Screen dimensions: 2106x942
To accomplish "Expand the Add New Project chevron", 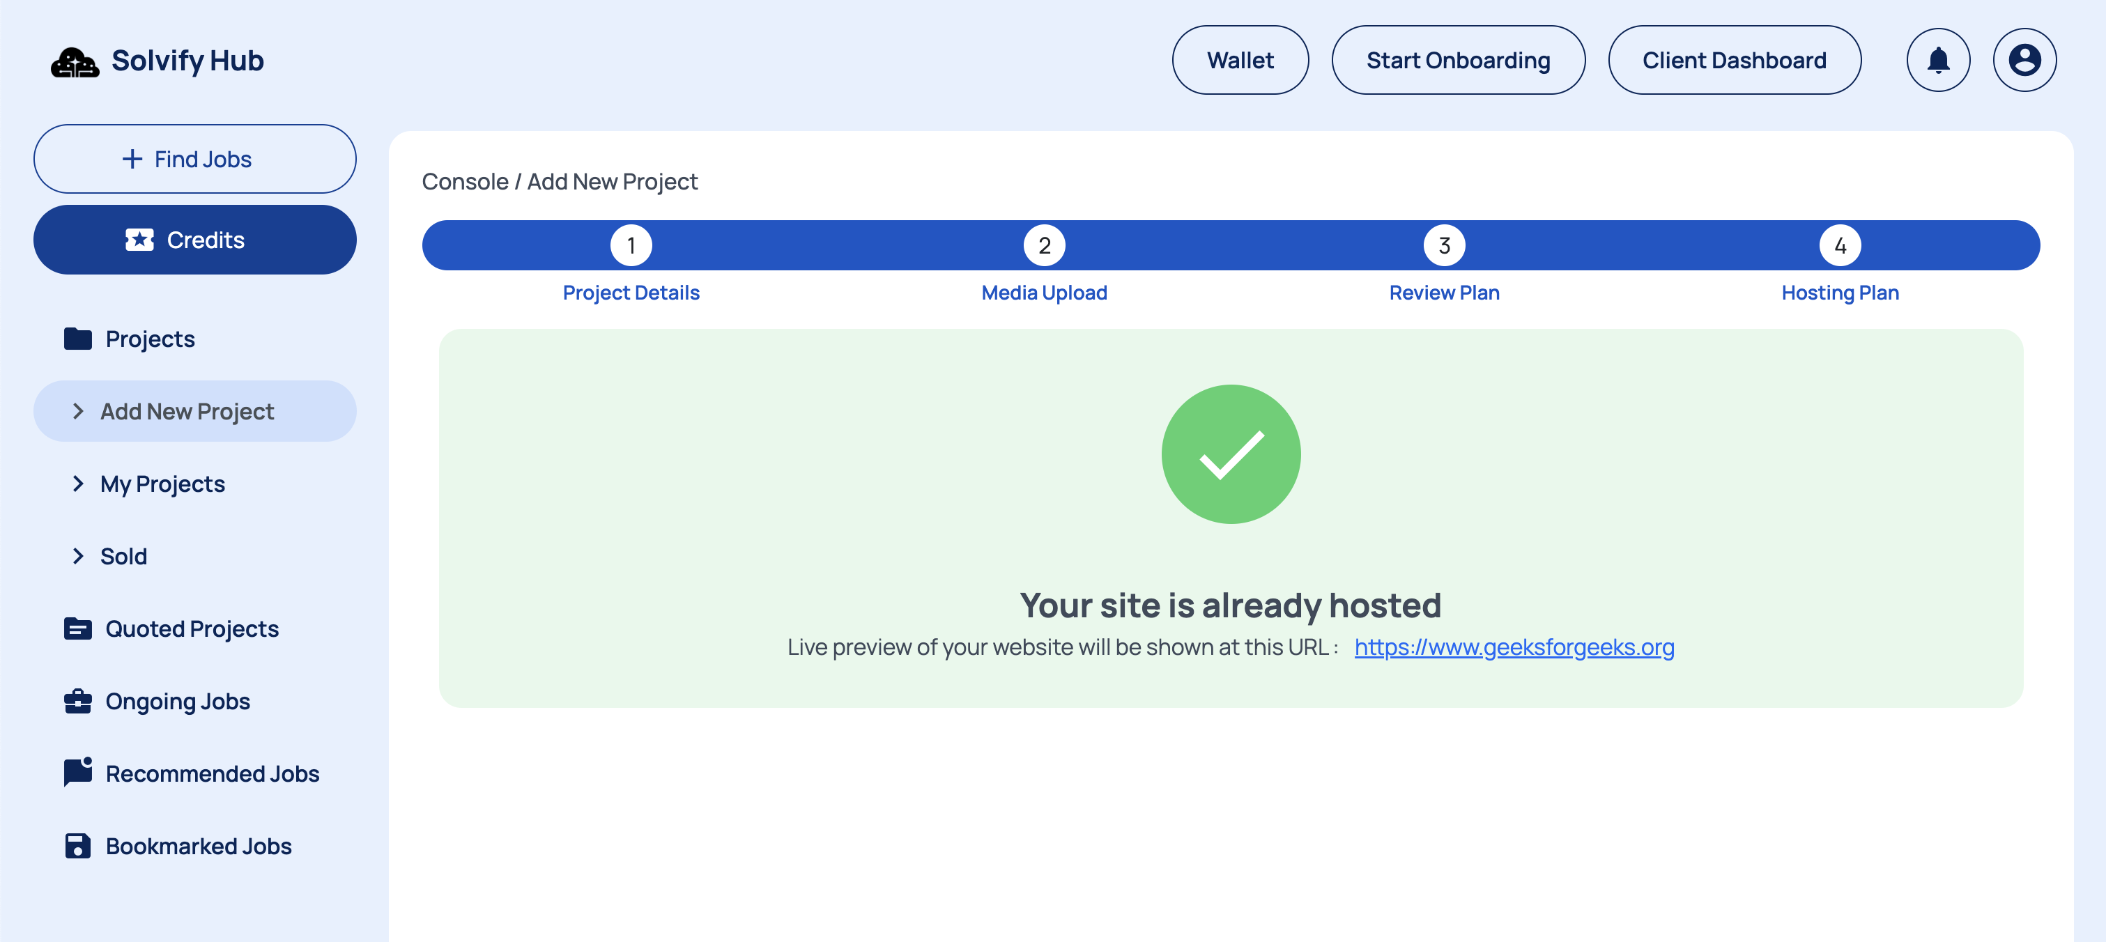I will click(77, 411).
